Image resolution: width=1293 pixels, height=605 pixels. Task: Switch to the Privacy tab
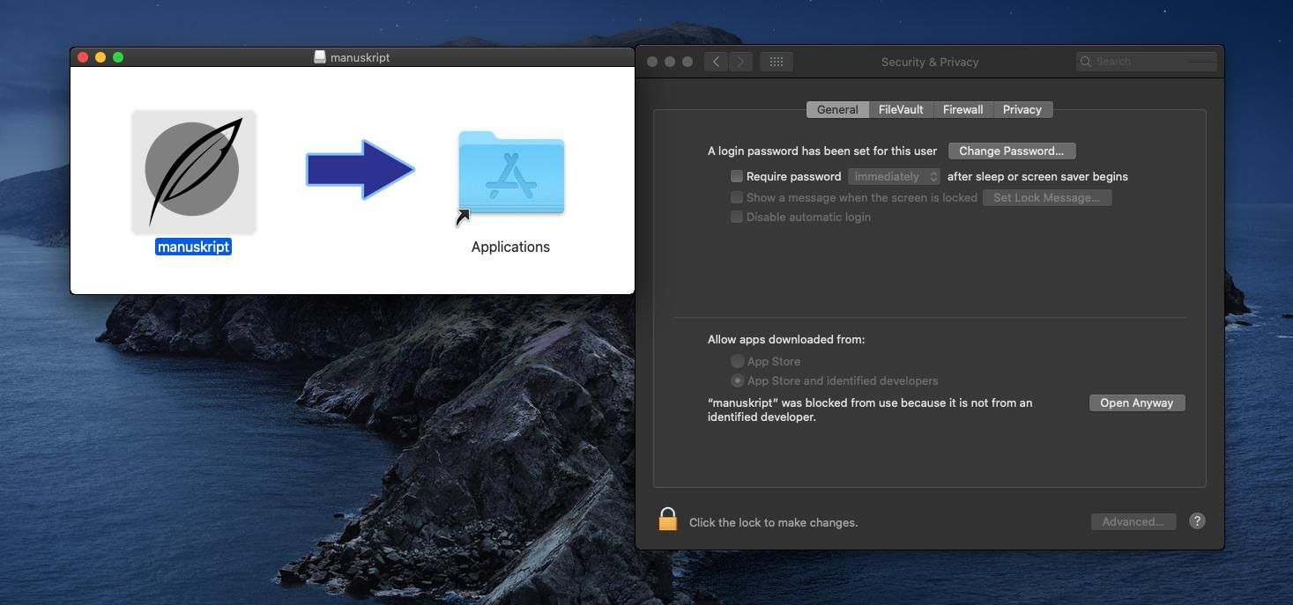tap(1022, 109)
